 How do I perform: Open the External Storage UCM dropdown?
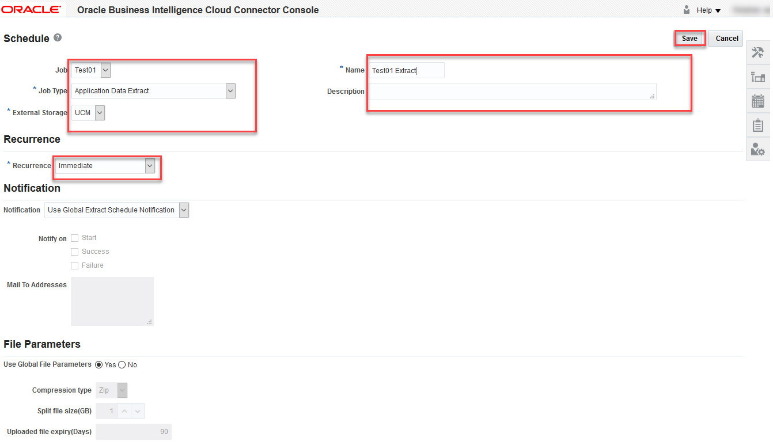(x=100, y=112)
